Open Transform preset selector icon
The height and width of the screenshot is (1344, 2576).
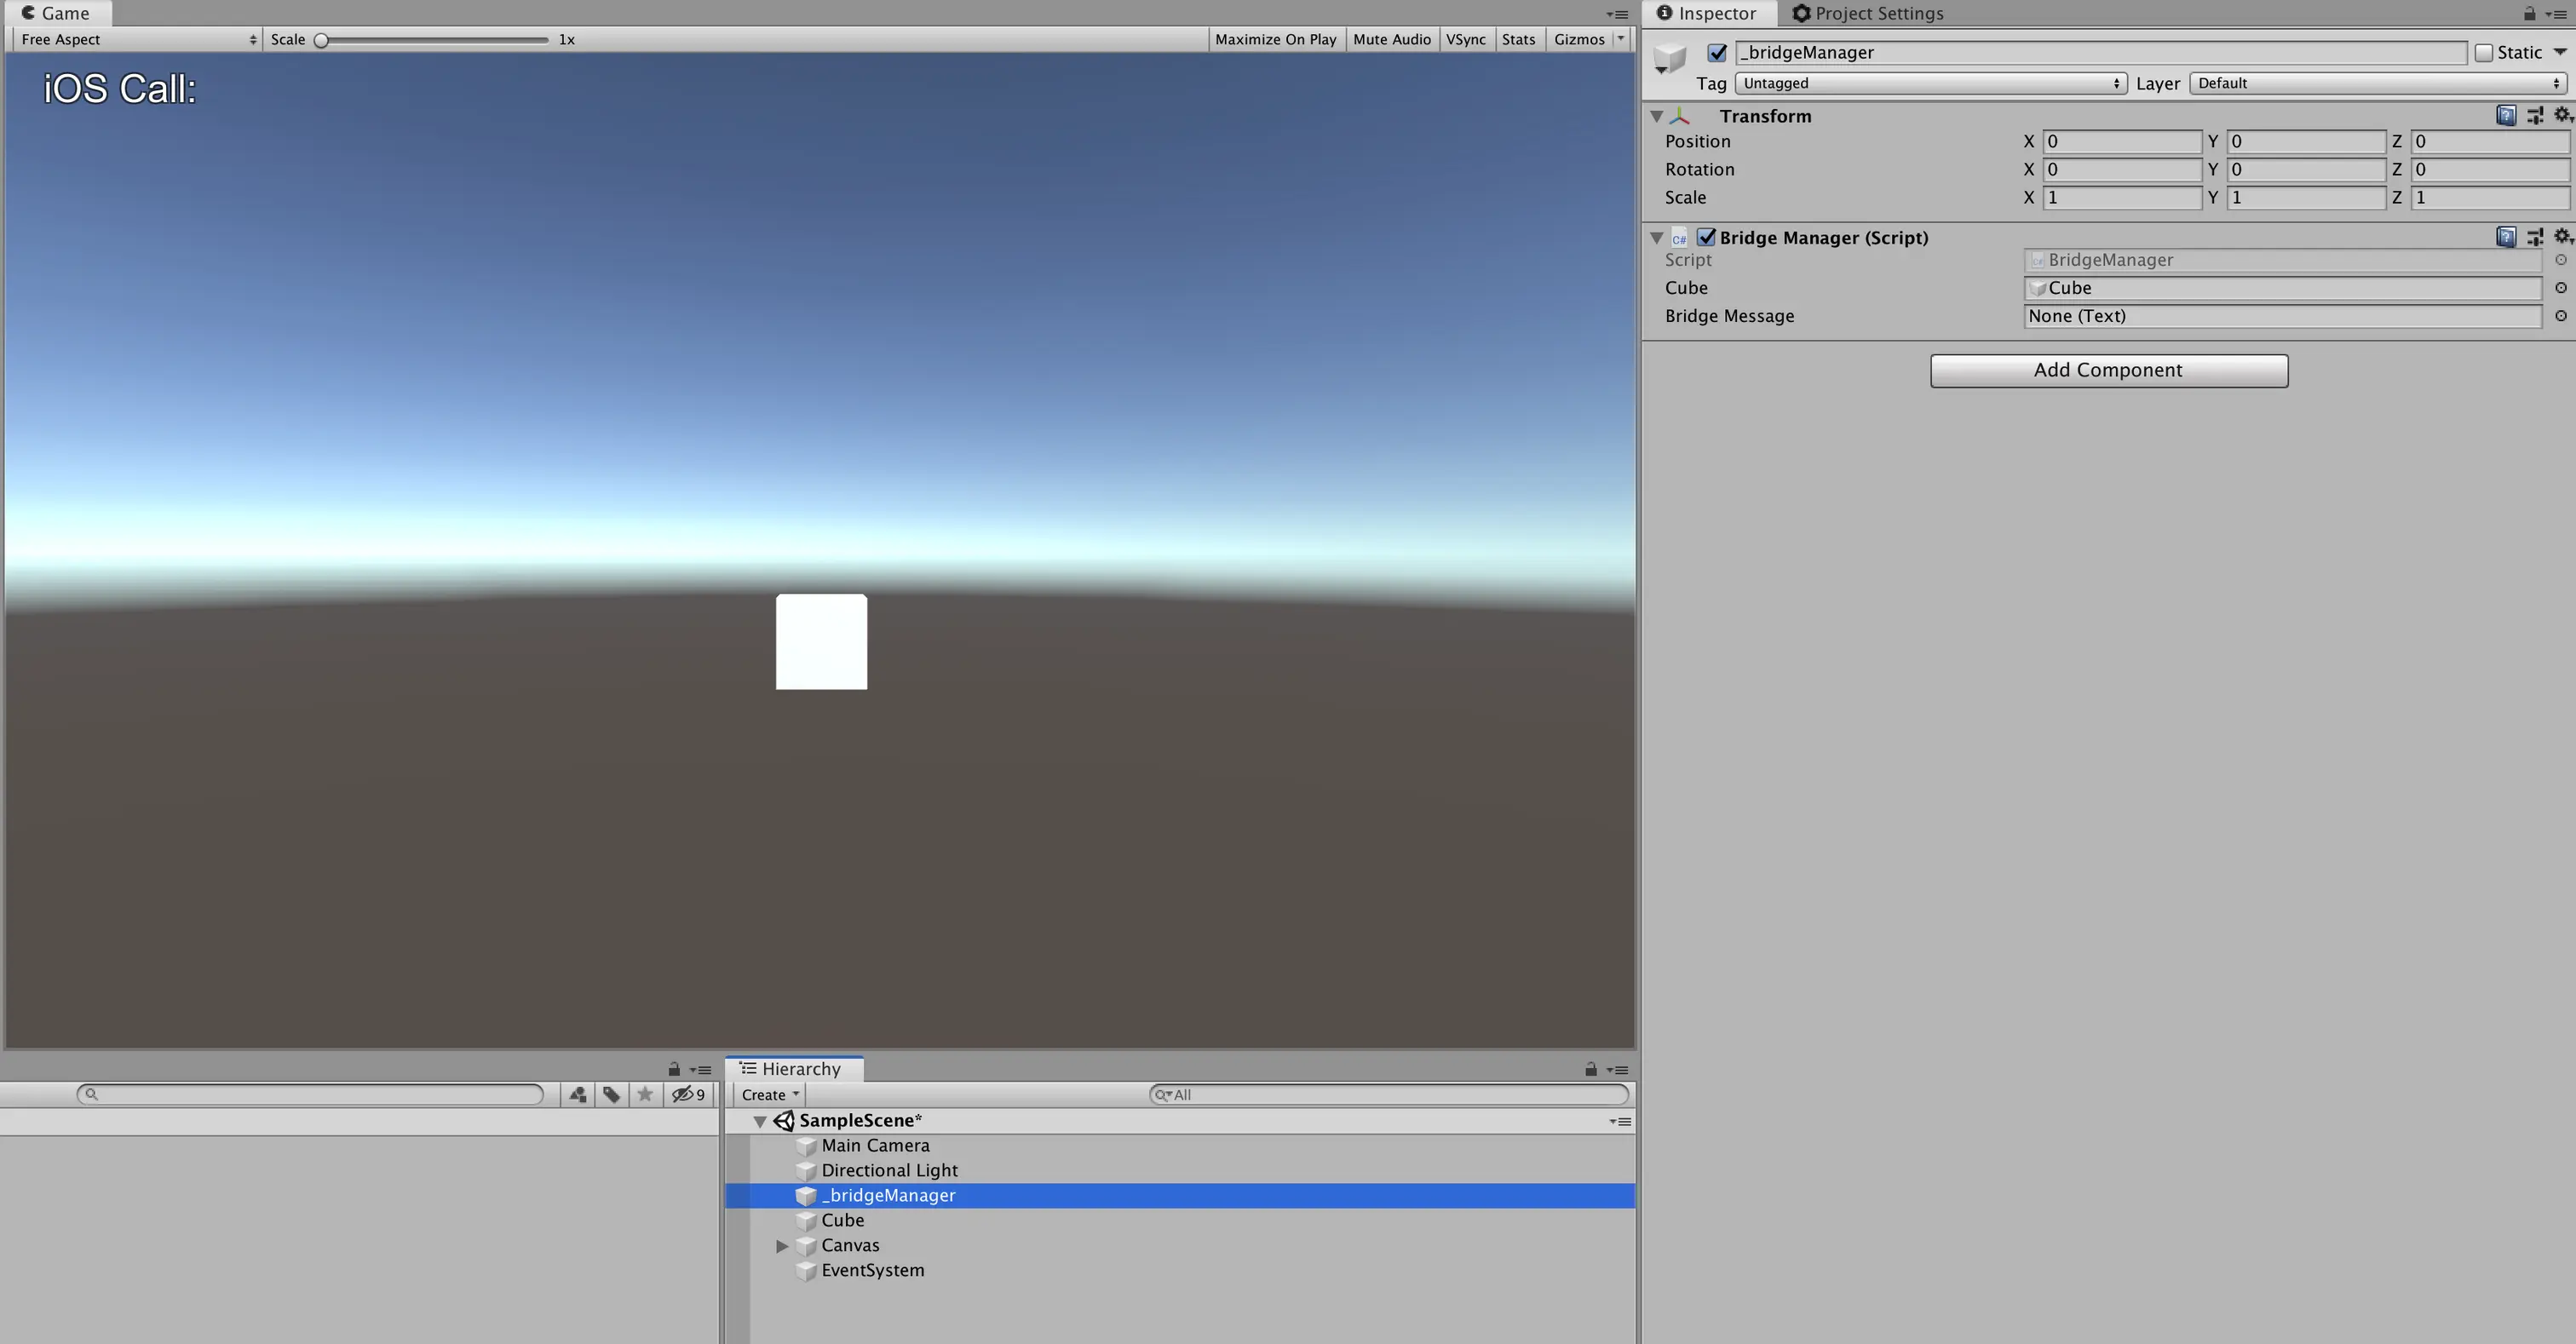coord(2535,116)
